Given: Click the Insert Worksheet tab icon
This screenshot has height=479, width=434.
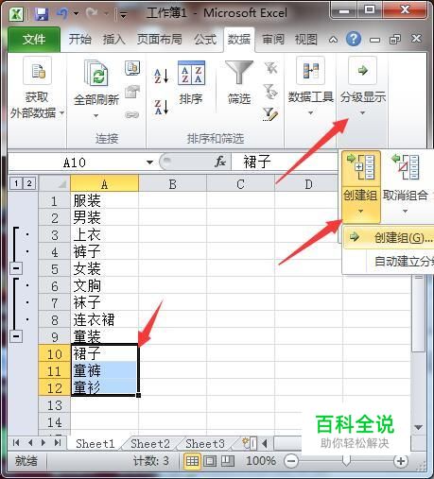Looking at the screenshot, I should (x=249, y=443).
